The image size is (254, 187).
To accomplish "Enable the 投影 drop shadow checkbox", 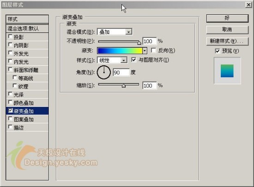I will [10, 37].
